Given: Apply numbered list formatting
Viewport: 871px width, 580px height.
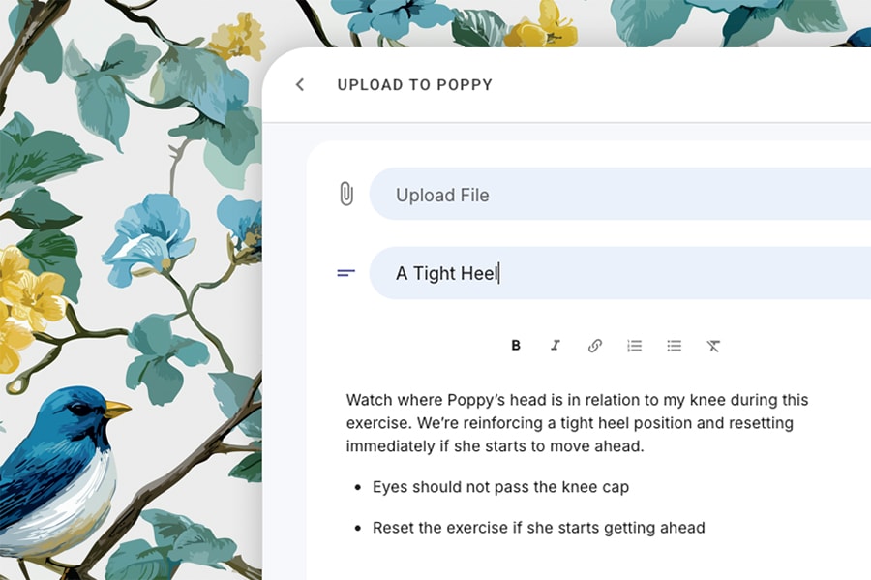Looking at the screenshot, I should click(634, 346).
